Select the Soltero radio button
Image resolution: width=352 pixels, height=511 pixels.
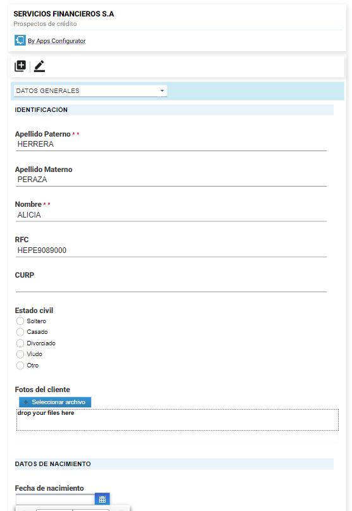pos(20,321)
